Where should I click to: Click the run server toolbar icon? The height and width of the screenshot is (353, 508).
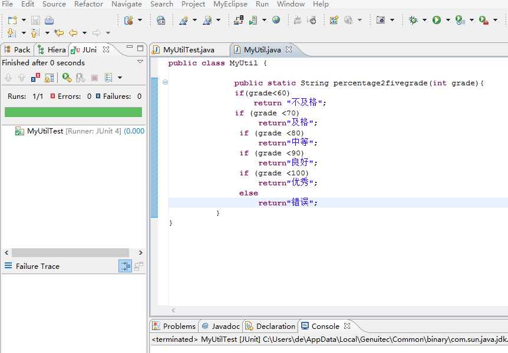[x=253, y=20]
